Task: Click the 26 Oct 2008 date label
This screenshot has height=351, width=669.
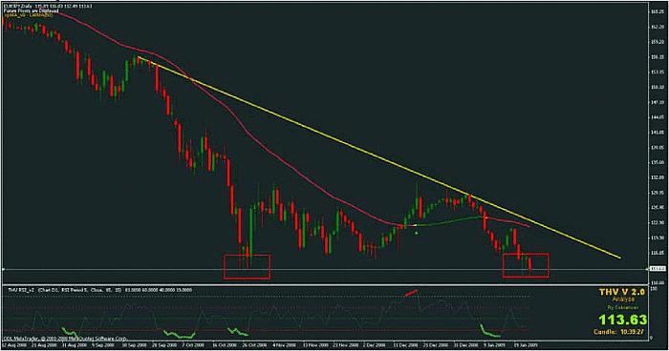Action: 255,345
